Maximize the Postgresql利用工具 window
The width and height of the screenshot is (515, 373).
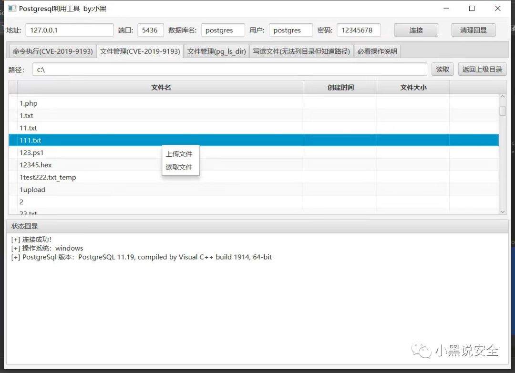point(472,8)
